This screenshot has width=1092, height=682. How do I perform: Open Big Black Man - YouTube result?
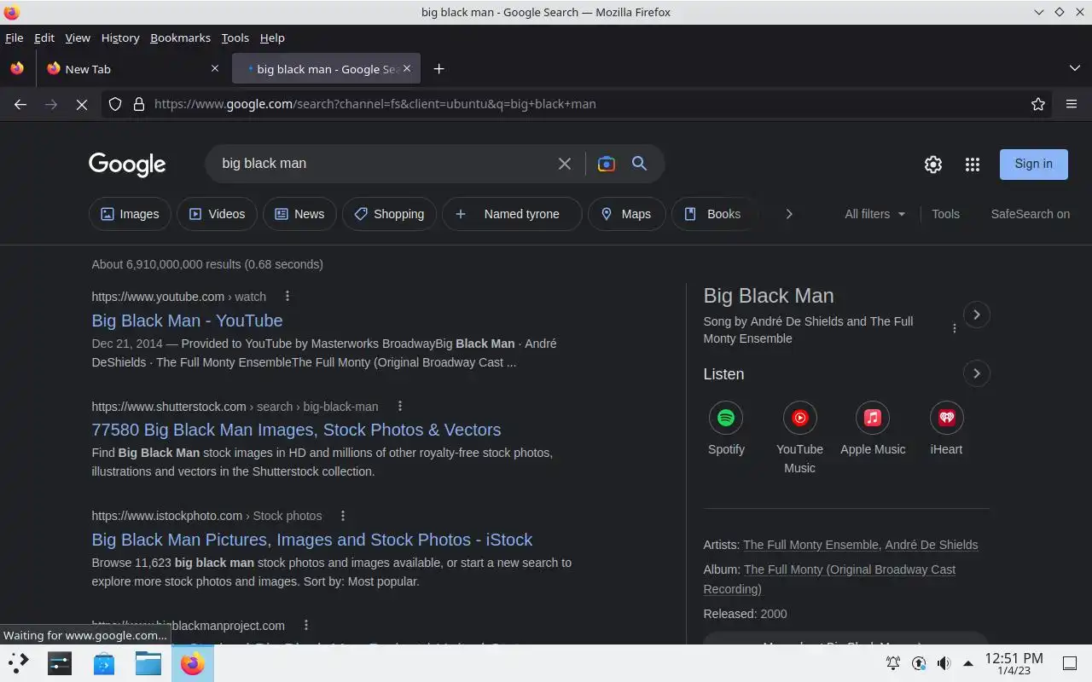(x=187, y=321)
